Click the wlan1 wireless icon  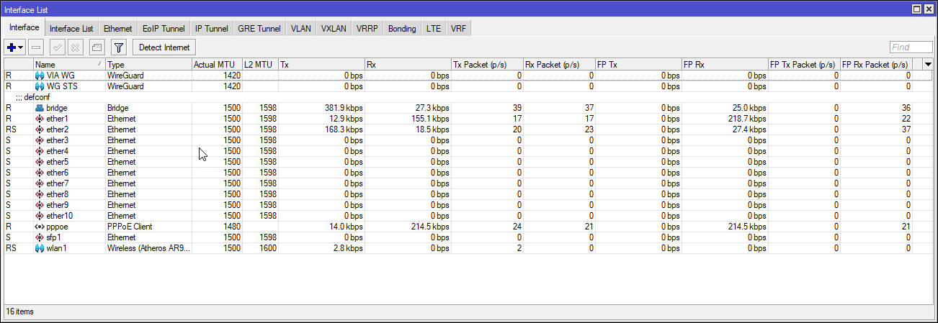[x=40, y=248]
